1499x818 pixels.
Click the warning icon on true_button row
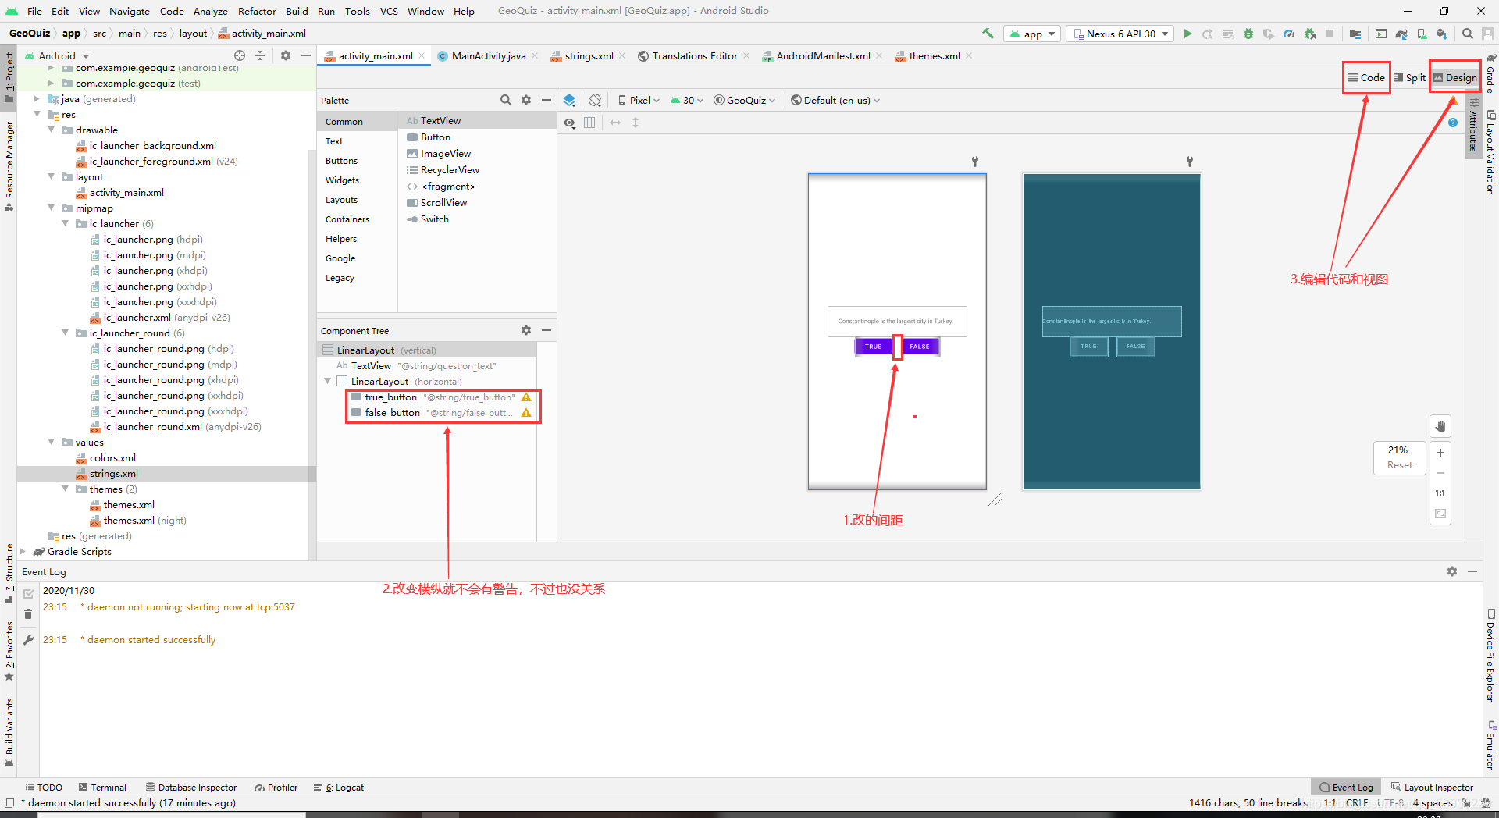pos(526,397)
